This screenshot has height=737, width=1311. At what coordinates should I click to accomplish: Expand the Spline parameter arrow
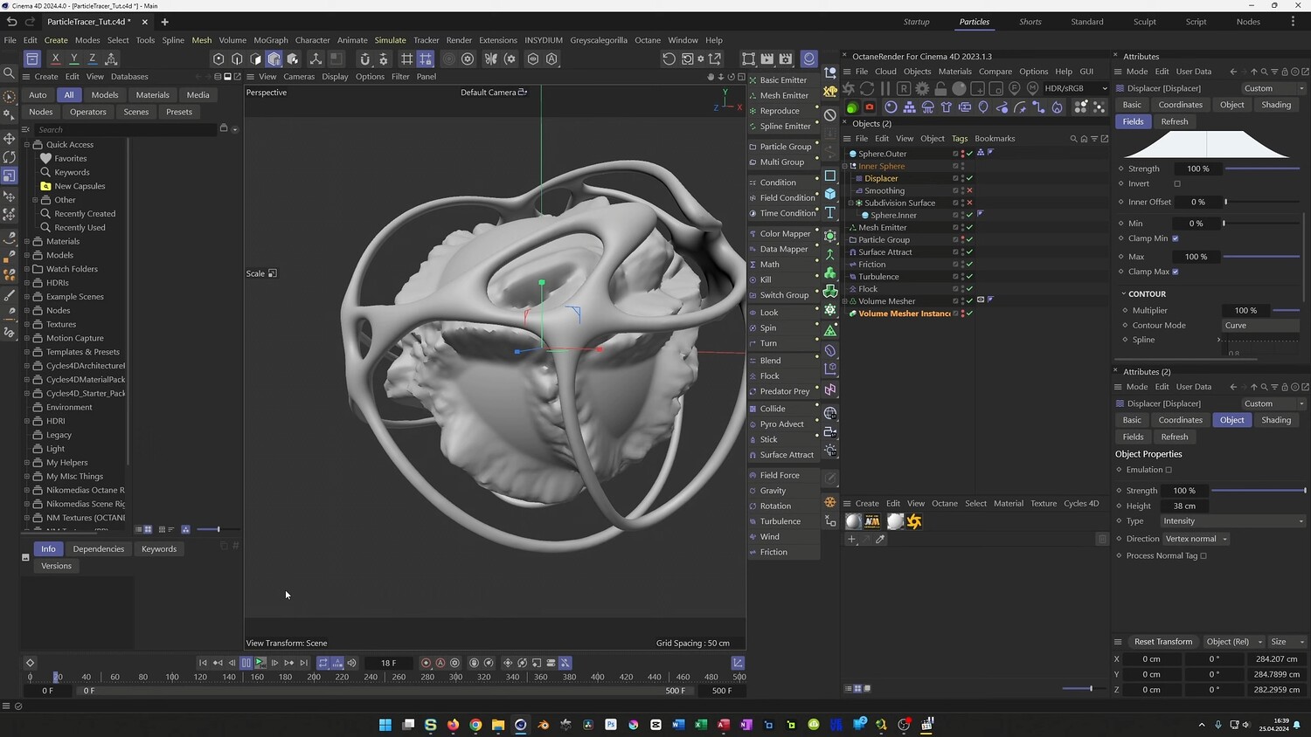click(x=1218, y=340)
